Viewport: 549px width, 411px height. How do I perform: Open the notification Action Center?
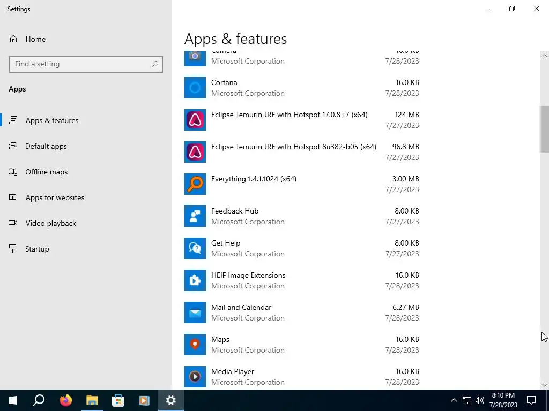point(531,400)
